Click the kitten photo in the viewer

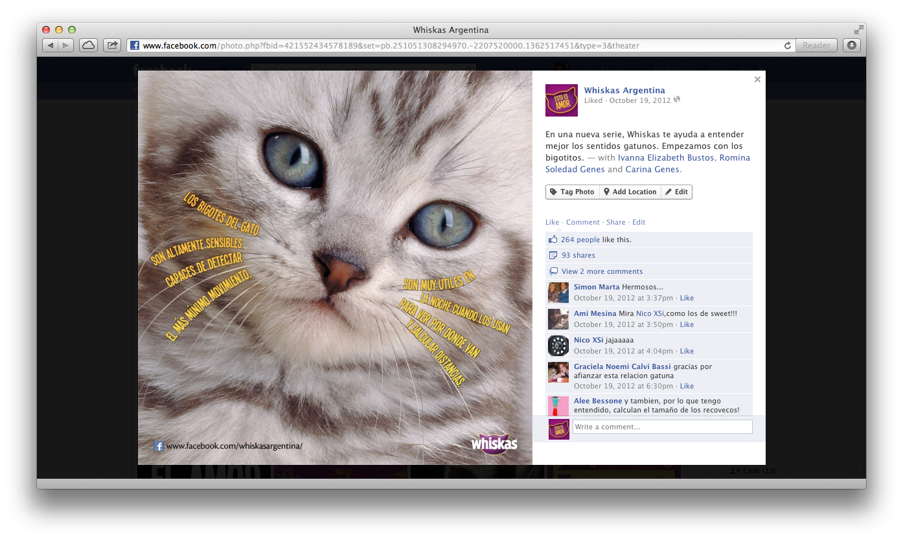tap(335, 267)
